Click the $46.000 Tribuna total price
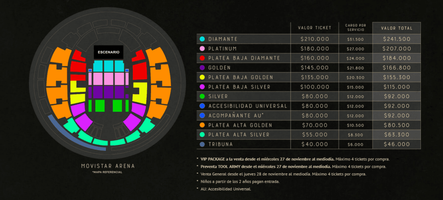This screenshot has width=443, height=200. (396, 144)
